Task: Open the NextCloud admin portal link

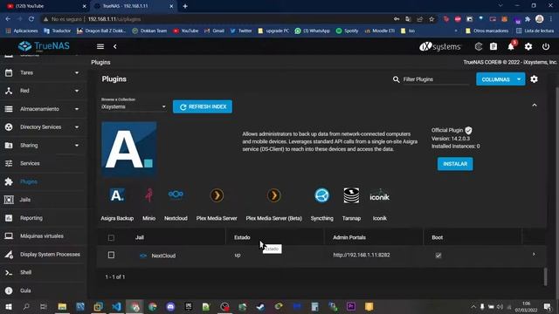Action: pos(361,255)
